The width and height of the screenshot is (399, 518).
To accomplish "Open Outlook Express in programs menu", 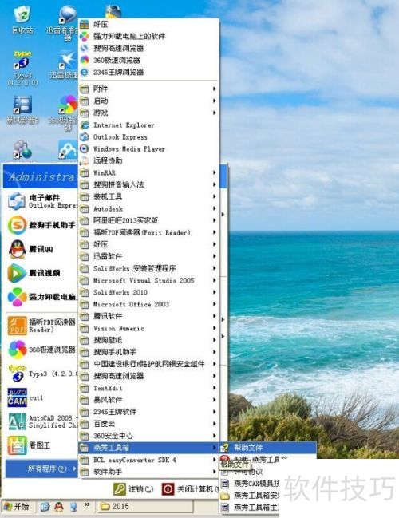I will (149, 136).
